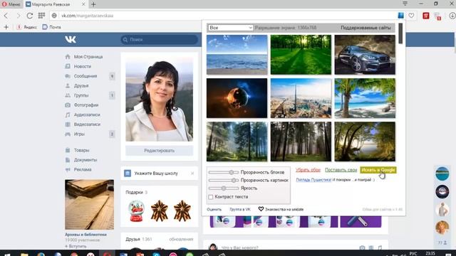The height and width of the screenshot is (256, 456).
Task: Open Видеозаписи in the sidebar
Action: pyautogui.click(x=87, y=124)
